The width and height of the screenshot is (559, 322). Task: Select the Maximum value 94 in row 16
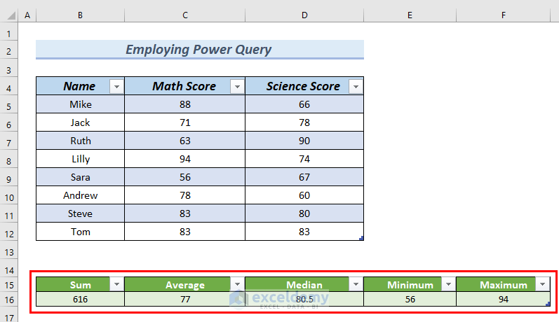(504, 299)
